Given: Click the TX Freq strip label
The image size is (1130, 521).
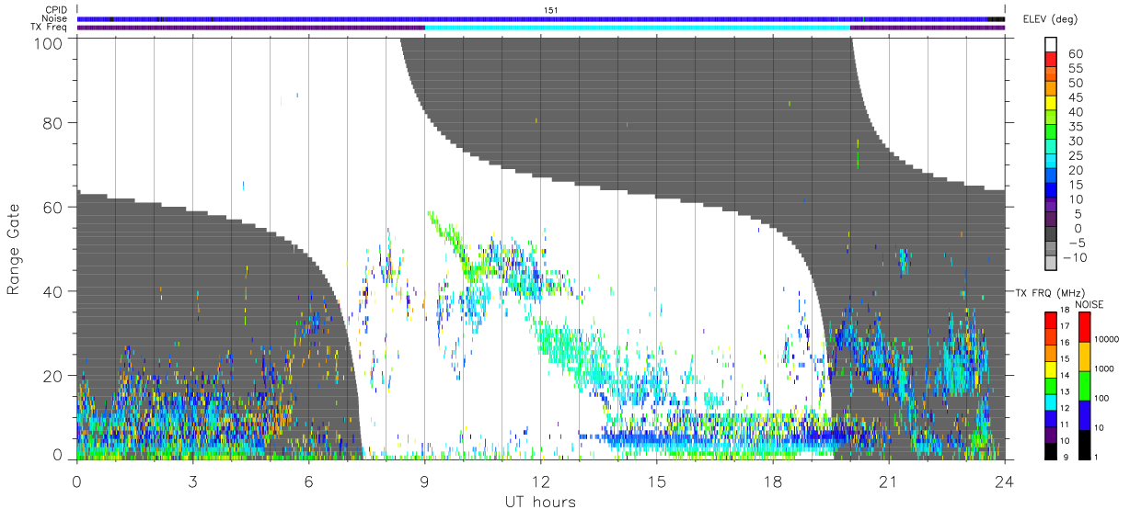Looking at the screenshot, I should [x=50, y=27].
